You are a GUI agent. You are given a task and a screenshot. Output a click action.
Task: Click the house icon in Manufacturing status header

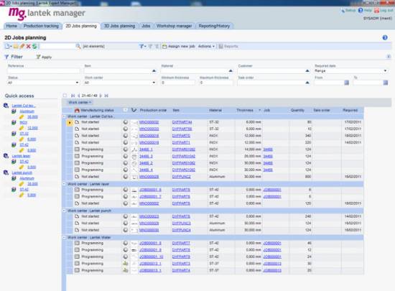coord(77,110)
